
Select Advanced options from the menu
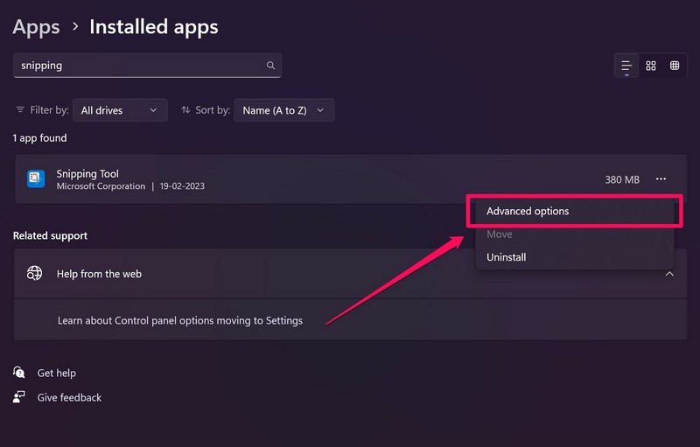coord(528,212)
